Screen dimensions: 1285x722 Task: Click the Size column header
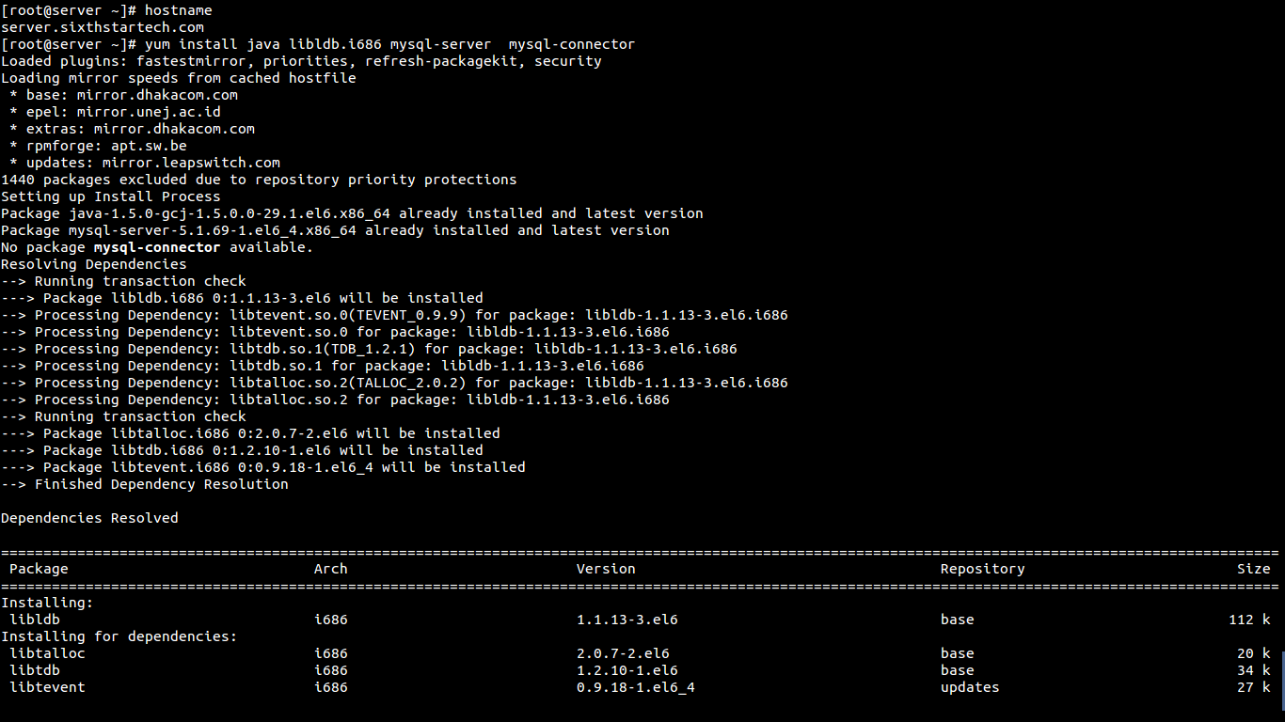[x=1254, y=569]
